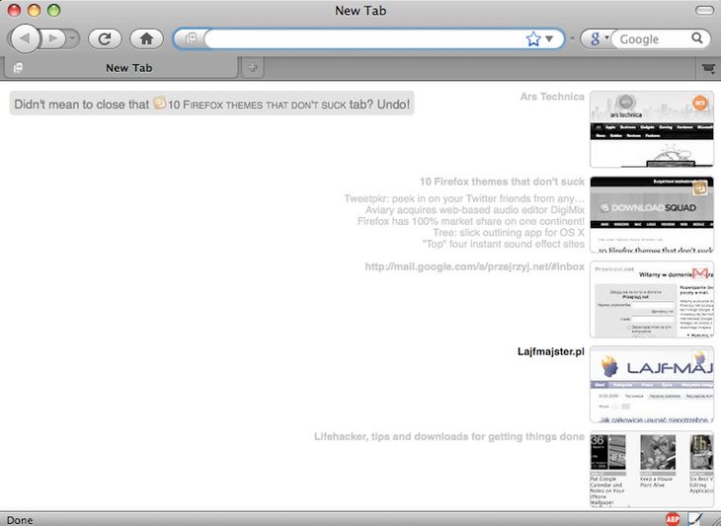Click the pen icon in status bar

tap(695, 519)
